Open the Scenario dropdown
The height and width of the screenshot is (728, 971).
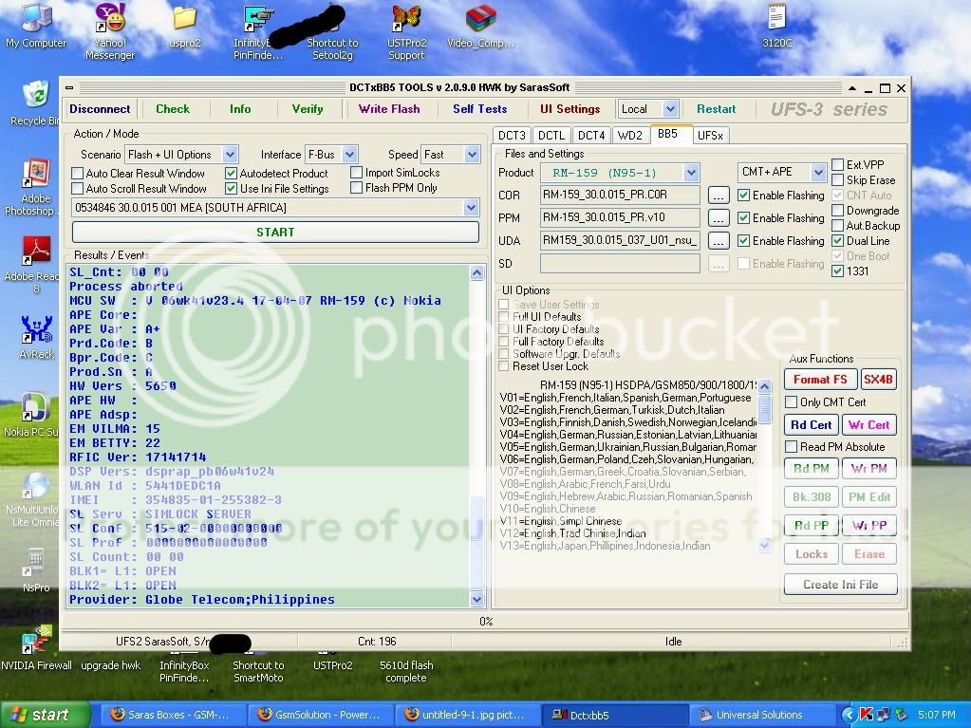pos(230,154)
